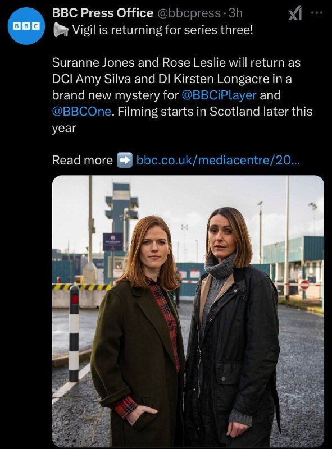
Task: Open the attached Vigil promotional photo
Action: [188, 311]
